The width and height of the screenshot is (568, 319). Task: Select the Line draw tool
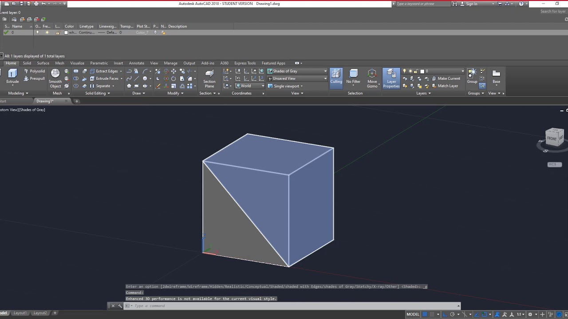(x=136, y=78)
